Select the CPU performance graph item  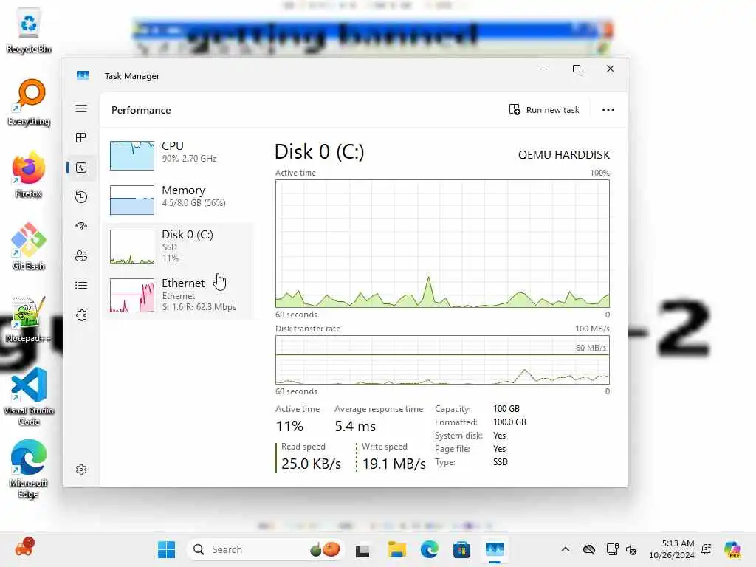179,155
